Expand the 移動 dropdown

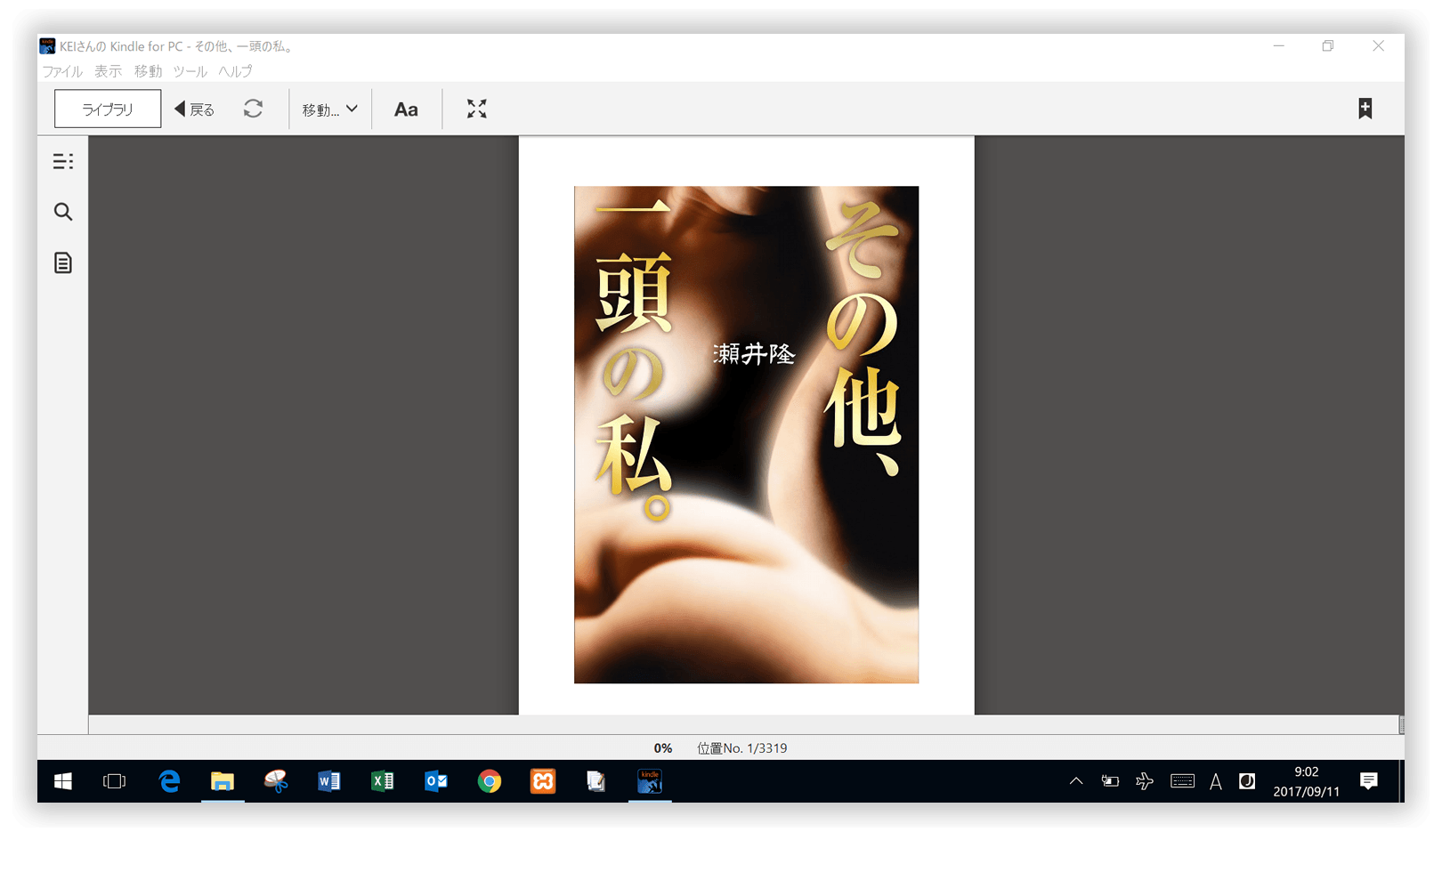coord(329,109)
